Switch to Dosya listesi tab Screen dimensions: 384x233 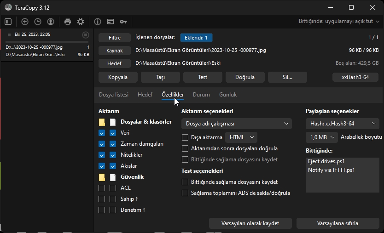click(x=114, y=95)
